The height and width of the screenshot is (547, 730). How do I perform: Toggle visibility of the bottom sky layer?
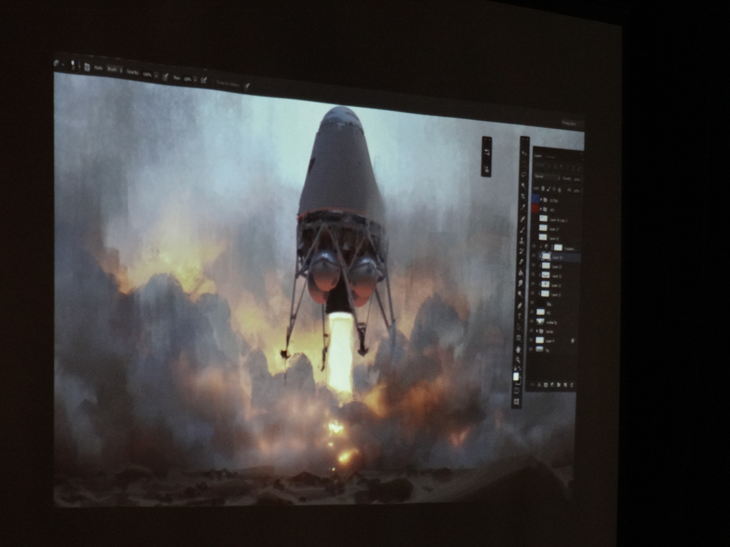pyautogui.click(x=531, y=349)
